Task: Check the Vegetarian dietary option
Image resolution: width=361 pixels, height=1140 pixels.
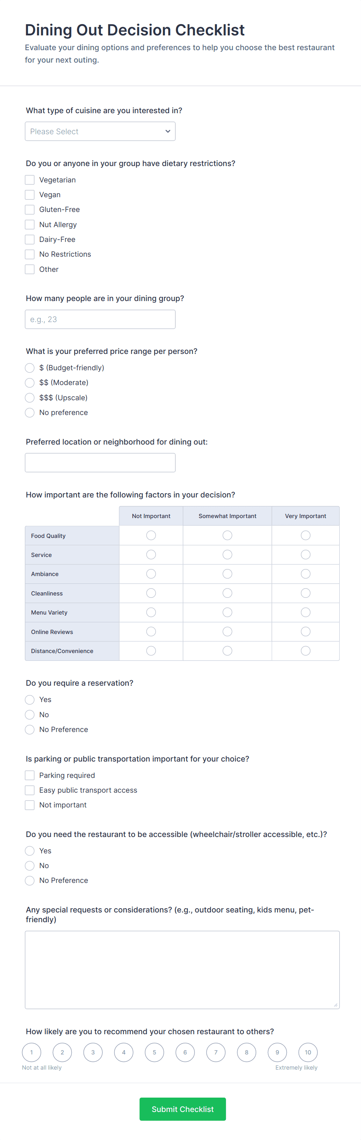Action: (30, 180)
